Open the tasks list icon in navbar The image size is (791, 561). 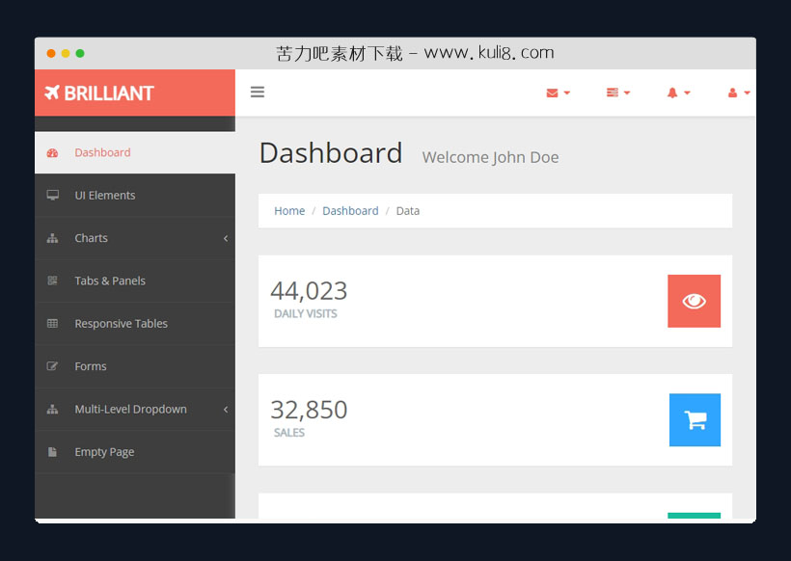pos(613,93)
